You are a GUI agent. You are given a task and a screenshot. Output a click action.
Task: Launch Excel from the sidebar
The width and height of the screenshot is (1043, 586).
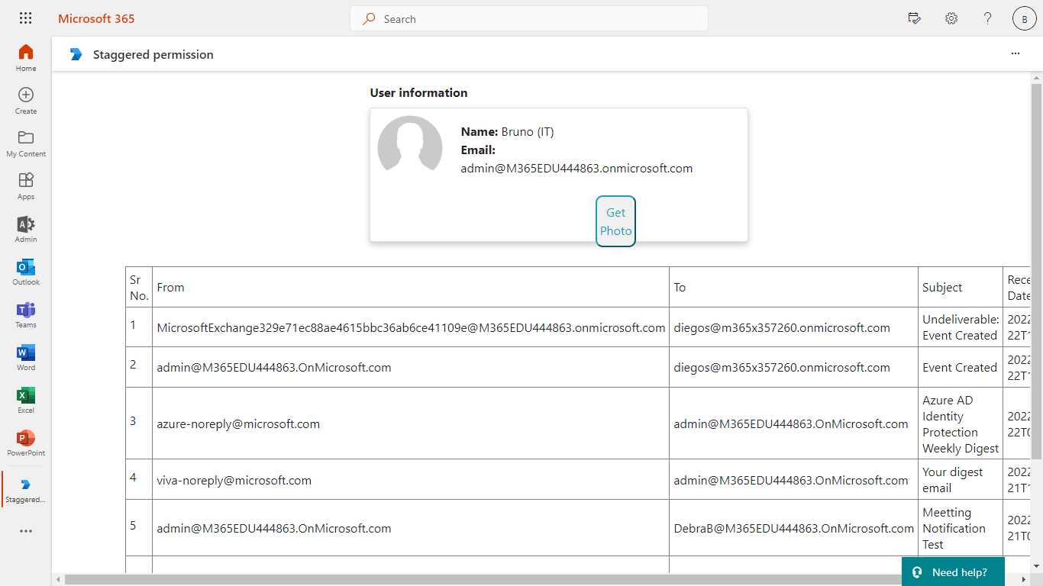click(26, 400)
